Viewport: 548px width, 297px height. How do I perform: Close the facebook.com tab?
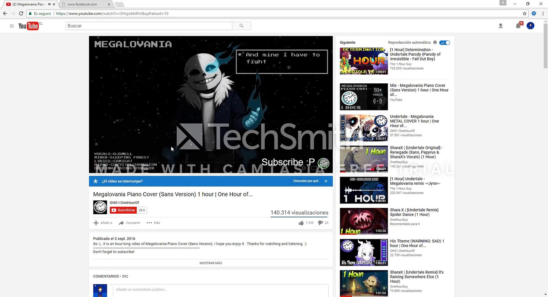[109, 4]
